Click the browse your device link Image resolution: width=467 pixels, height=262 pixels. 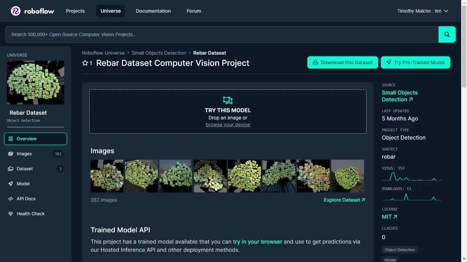pyautogui.click(x=228, y=125)
